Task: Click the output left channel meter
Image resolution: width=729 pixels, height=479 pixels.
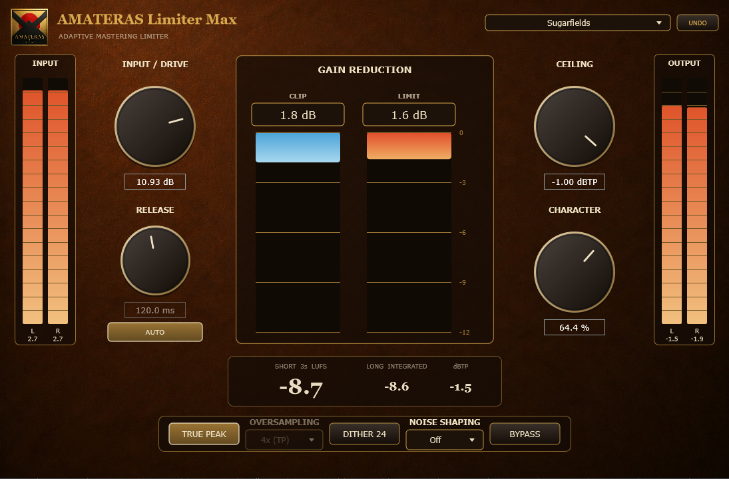Action: (x=671, y=201)
